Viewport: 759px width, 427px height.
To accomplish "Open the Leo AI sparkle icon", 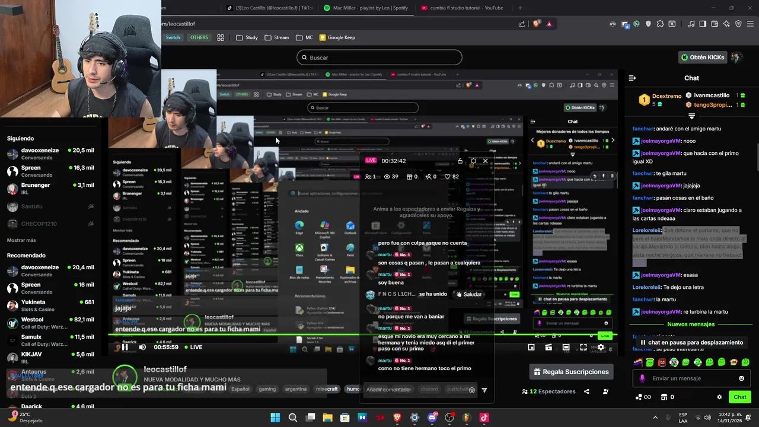I will [x=726, y=24].
